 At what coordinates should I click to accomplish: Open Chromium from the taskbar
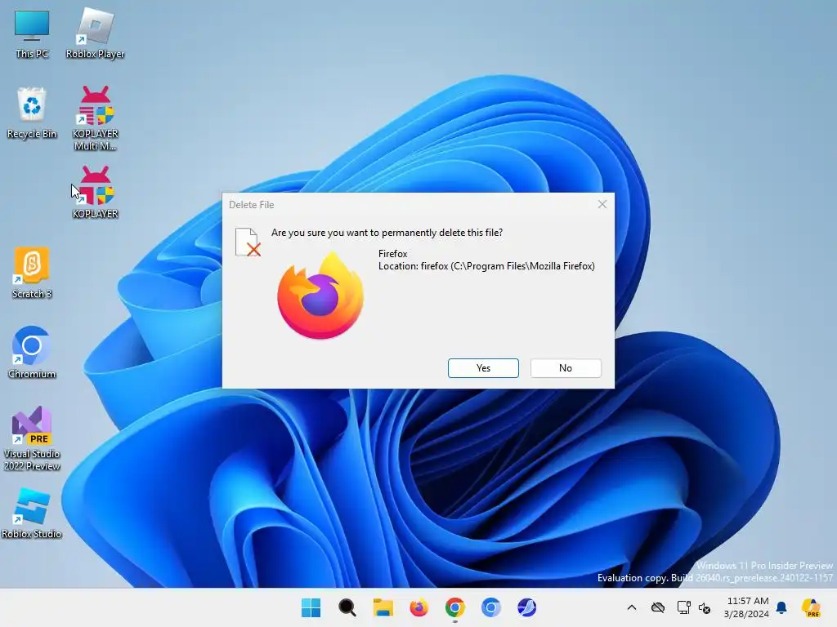490,607
